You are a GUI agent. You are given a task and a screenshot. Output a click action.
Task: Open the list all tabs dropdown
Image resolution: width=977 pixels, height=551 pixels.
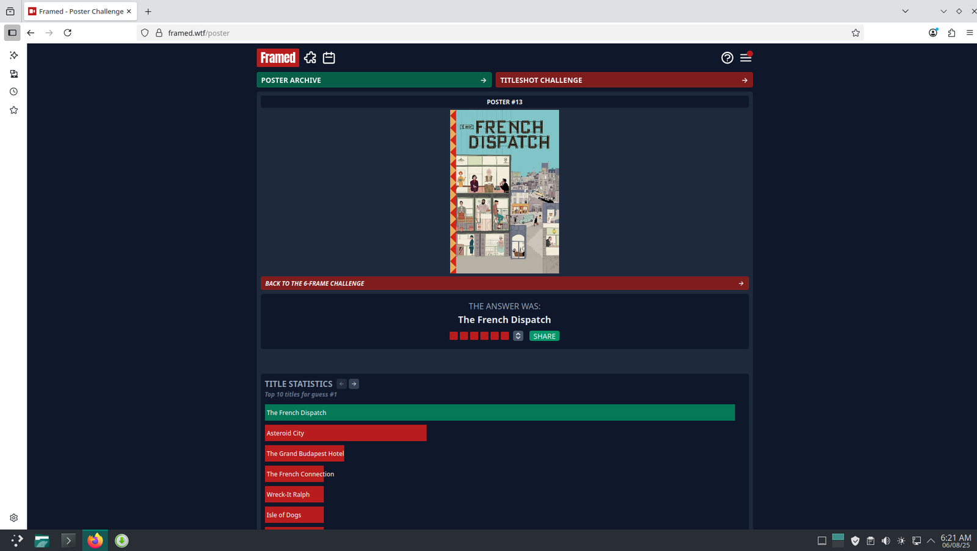click(x=905, y=11)
